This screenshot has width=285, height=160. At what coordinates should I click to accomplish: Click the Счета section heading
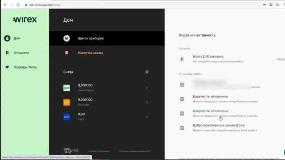coord(68,72)
